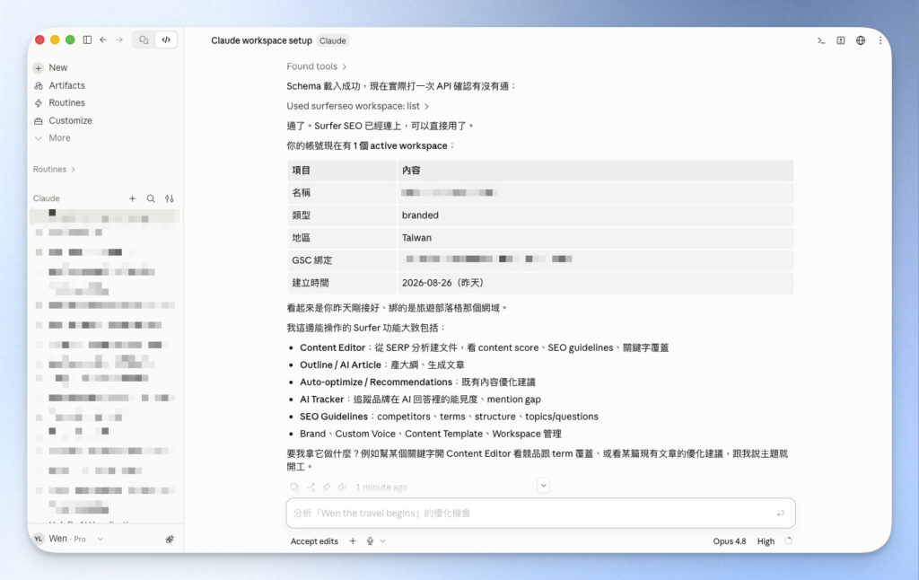The height and width of the screenshot is (580, 919).
Task: Click the Claude starburst icon in sidebar footer
Action: (x=170, y=539)
